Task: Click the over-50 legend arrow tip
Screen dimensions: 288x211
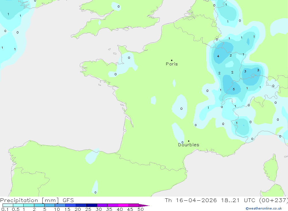Action: (144, 206)
